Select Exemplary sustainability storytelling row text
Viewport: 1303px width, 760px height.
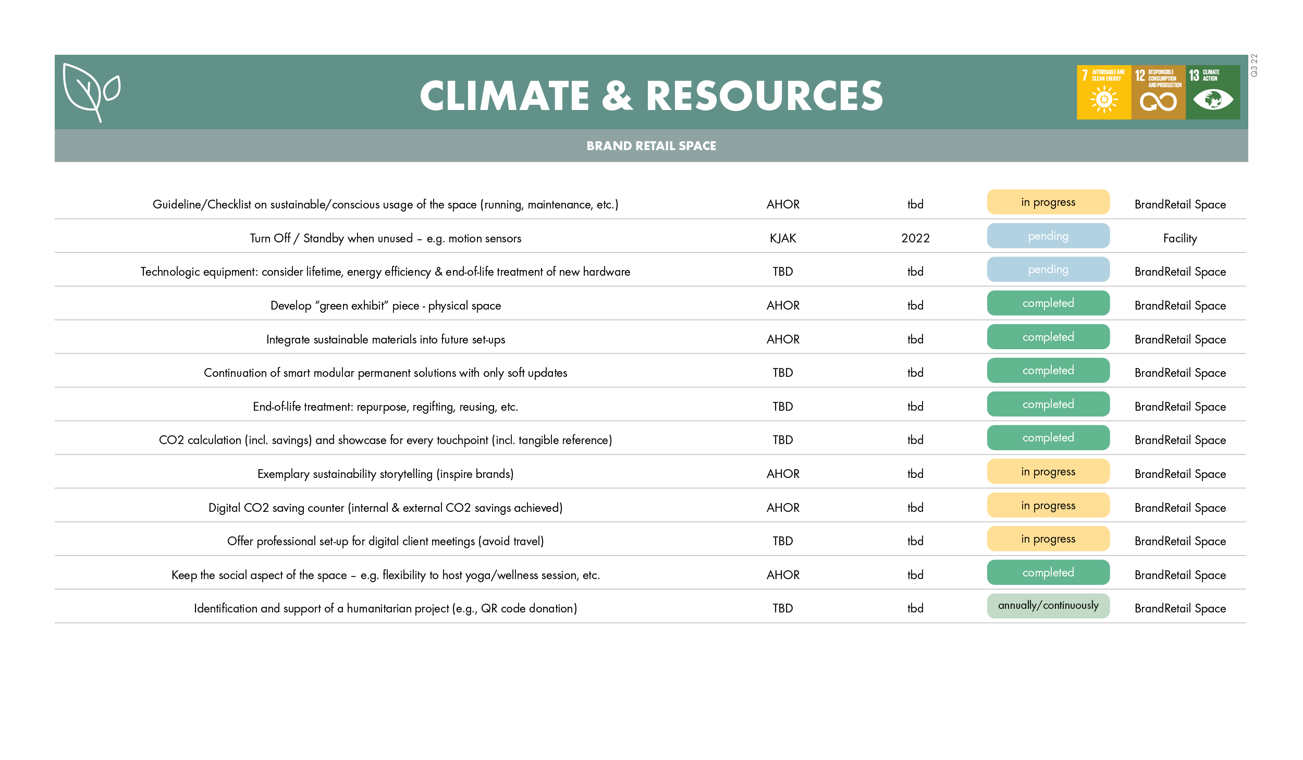pos(385,474)
